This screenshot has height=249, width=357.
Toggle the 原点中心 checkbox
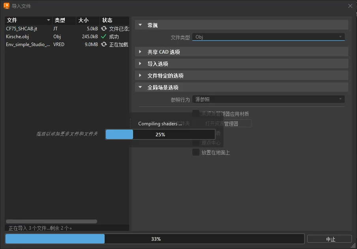pos(196,143)
